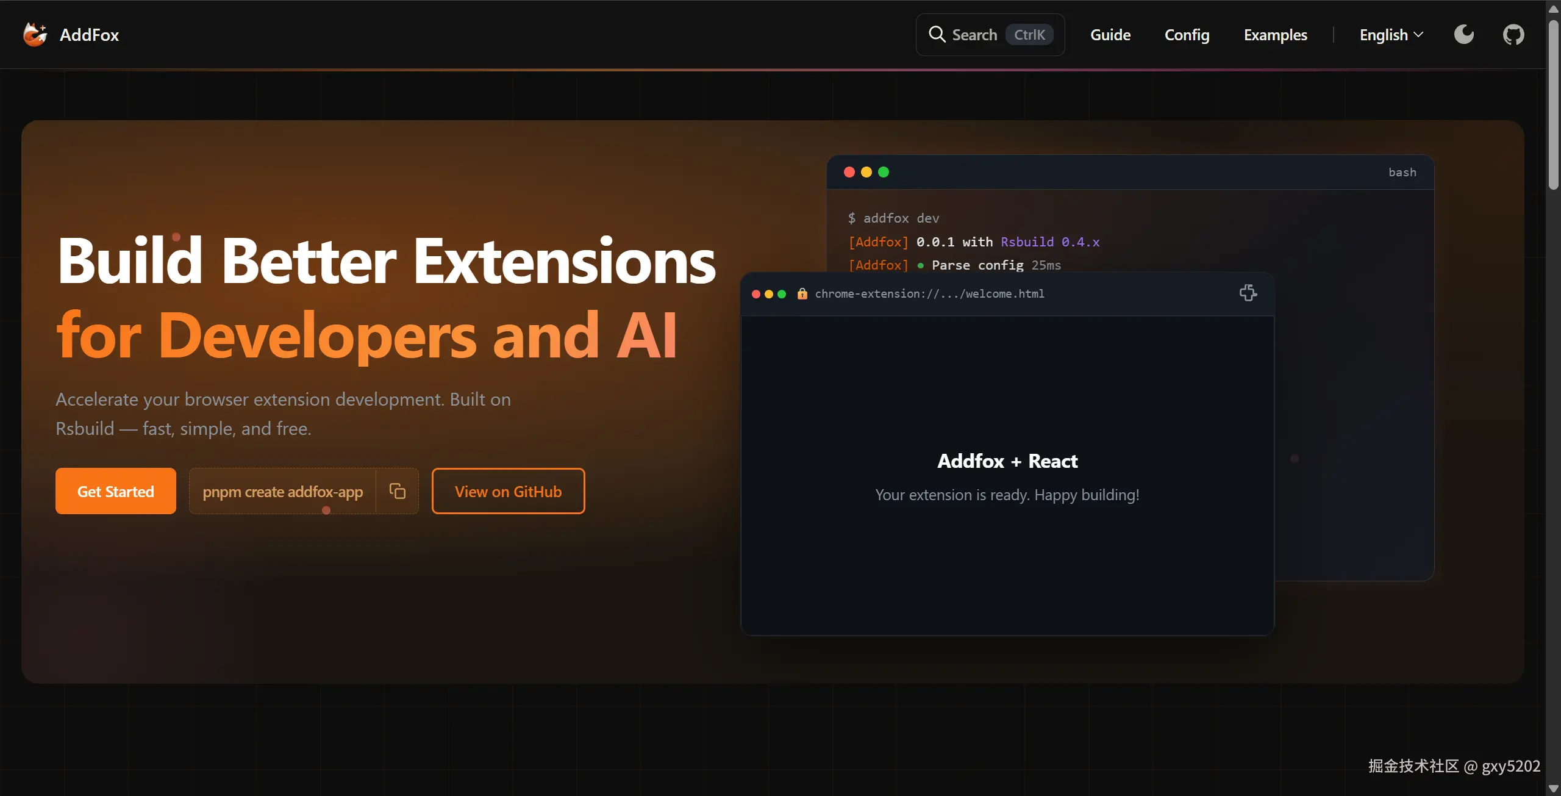Click red dot in bash terminal window
The image size is (1561, 796).
[849, 173]
